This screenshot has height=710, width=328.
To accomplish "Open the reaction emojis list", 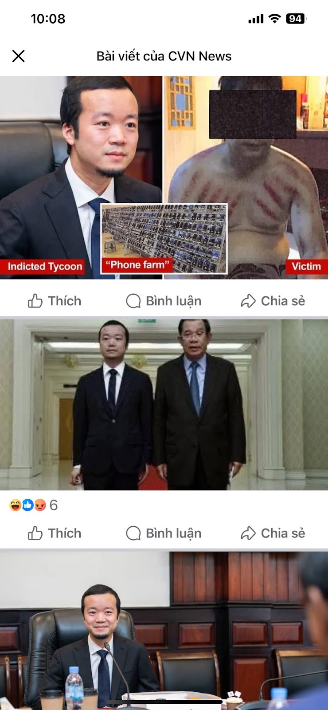I will click(x=27, y=505).
